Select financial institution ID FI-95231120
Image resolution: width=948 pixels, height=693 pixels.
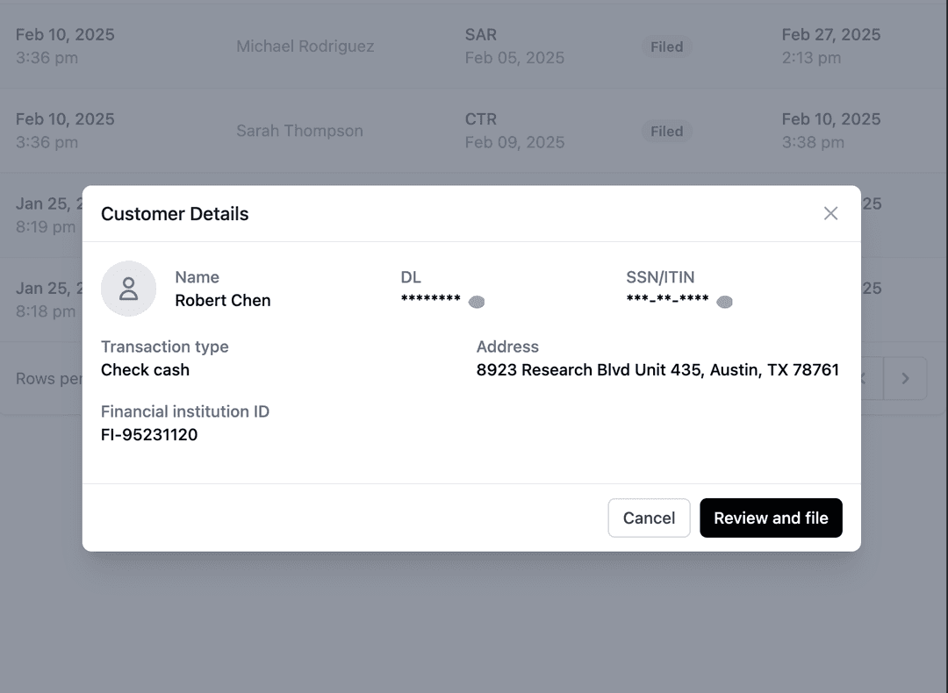(149, 434)
